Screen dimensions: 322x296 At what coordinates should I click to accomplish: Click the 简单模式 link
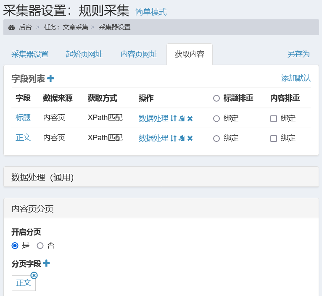(151, 12)
